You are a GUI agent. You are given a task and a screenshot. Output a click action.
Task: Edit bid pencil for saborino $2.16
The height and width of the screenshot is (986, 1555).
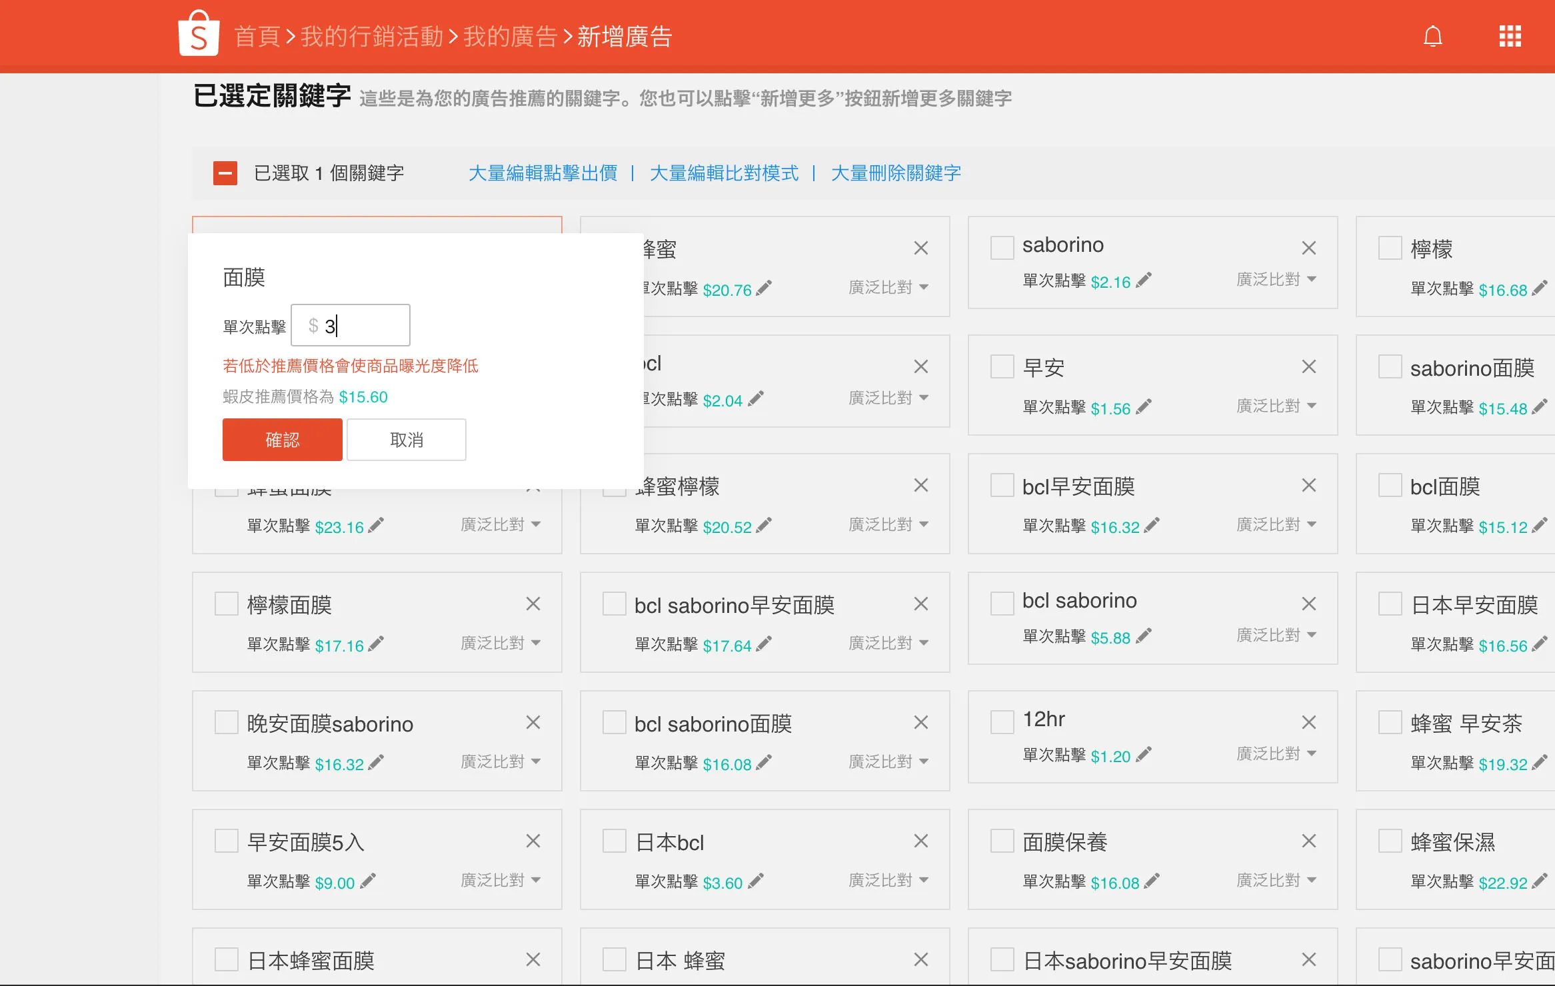[x=1144, y=280]
